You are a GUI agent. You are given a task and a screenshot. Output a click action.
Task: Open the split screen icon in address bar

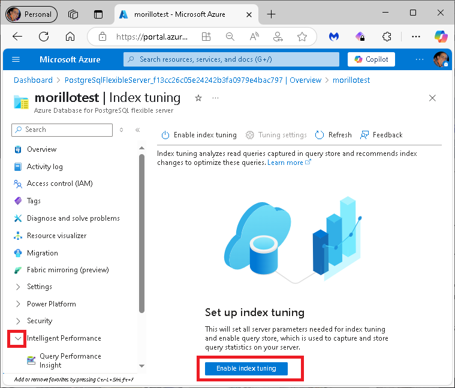click(x=206, y=37)
